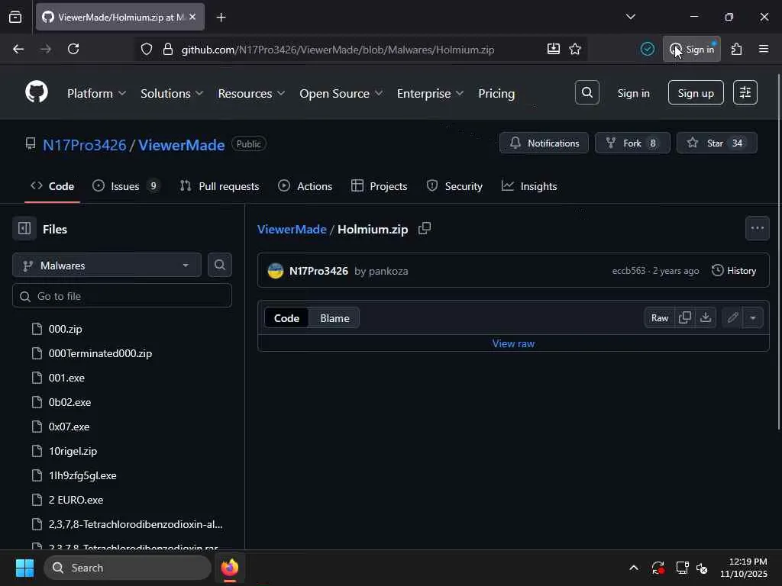Switch to the Blame view
782x586 pixels.
(334, 318)
